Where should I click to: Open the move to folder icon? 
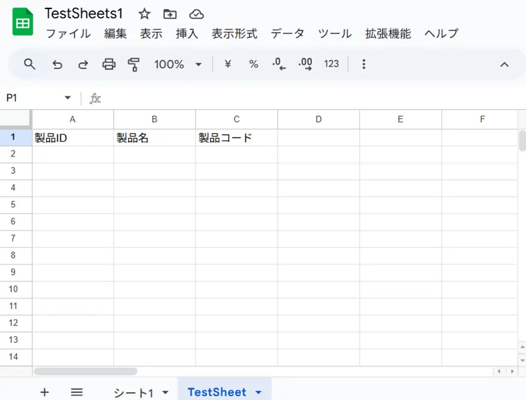coord(170,14)
